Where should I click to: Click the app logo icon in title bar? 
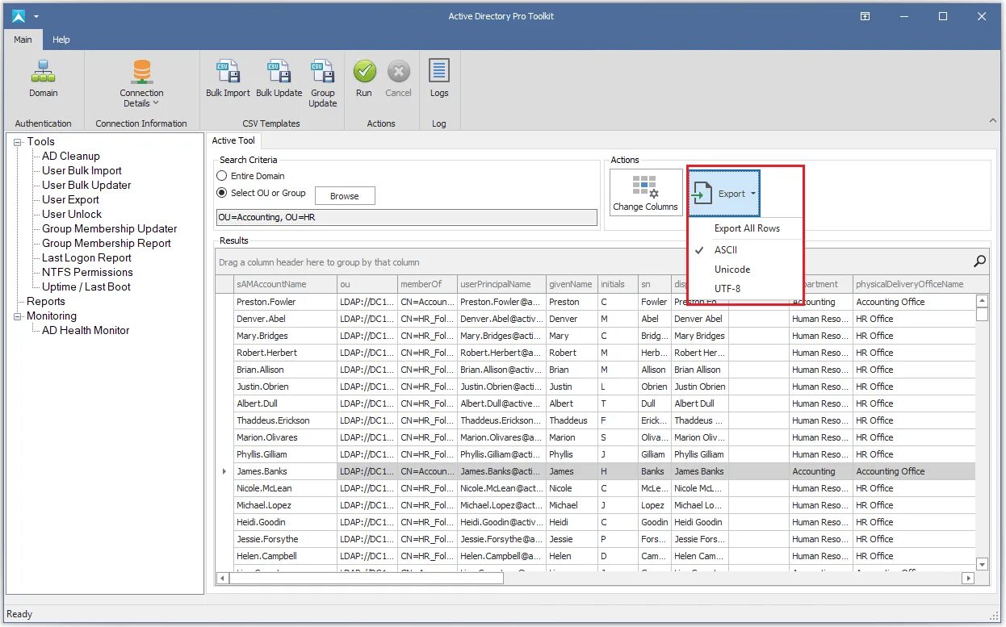click(19, 16)
